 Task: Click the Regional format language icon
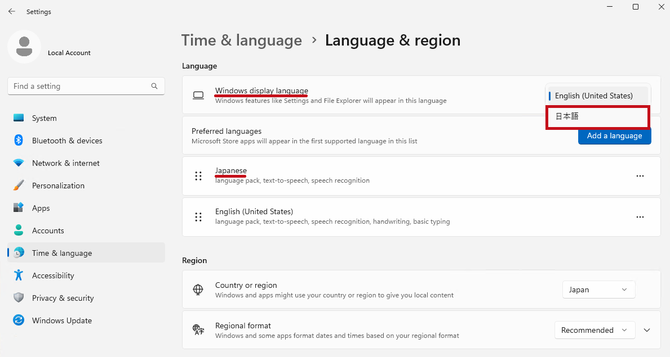click(x=198, y=329)
